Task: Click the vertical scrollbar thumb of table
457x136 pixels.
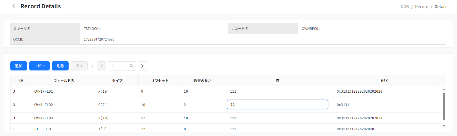Action: [x=444, y=106]
